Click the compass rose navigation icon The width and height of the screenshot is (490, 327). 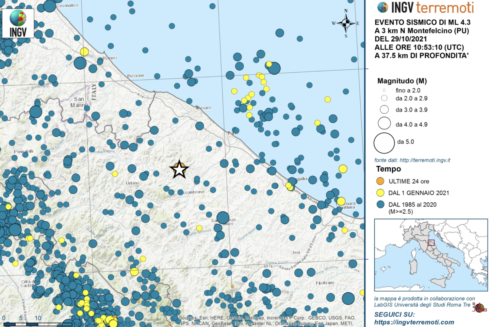point(346,23)
